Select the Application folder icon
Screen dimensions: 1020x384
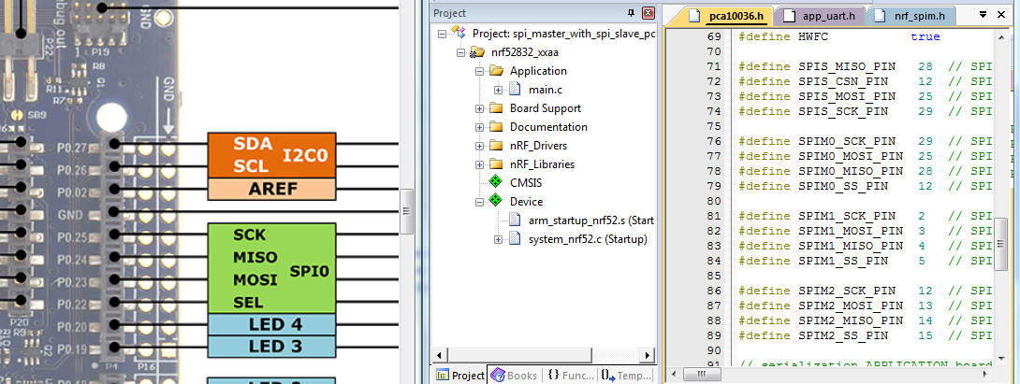pos(496,71)
